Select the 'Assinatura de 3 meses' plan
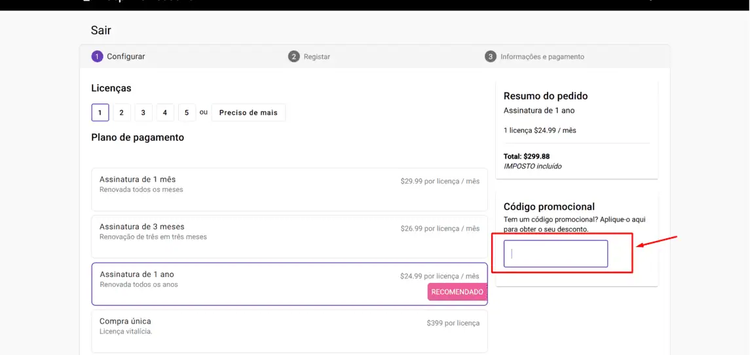 290,236
